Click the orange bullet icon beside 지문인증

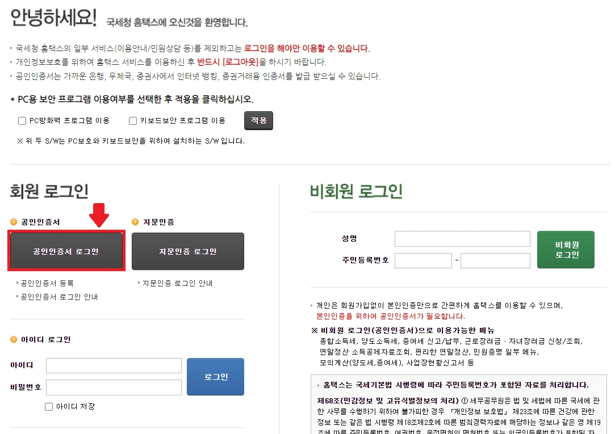pos(135,222)
